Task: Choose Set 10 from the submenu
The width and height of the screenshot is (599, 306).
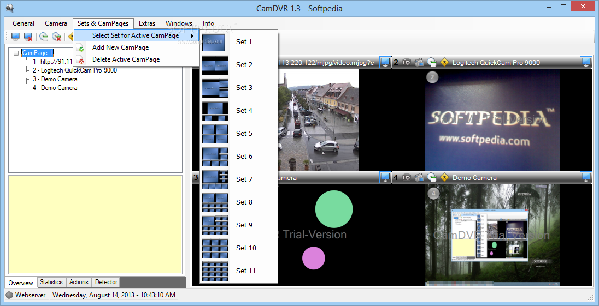Action: [239, 248]
